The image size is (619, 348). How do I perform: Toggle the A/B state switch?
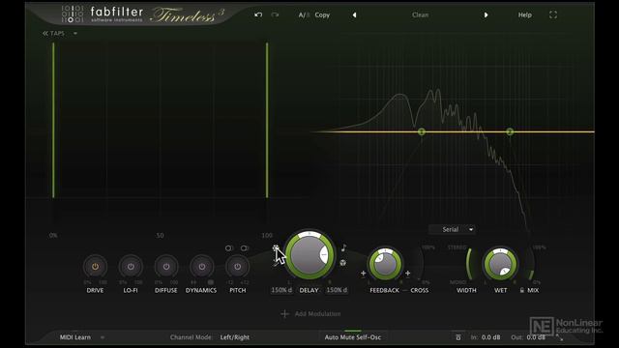(x=304, y=15)
